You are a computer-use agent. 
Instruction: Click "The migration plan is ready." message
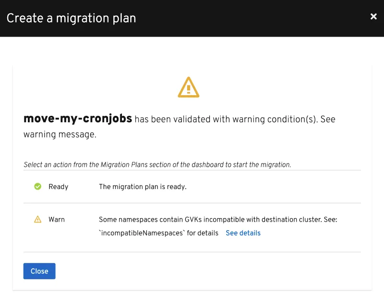pos(143,187)
